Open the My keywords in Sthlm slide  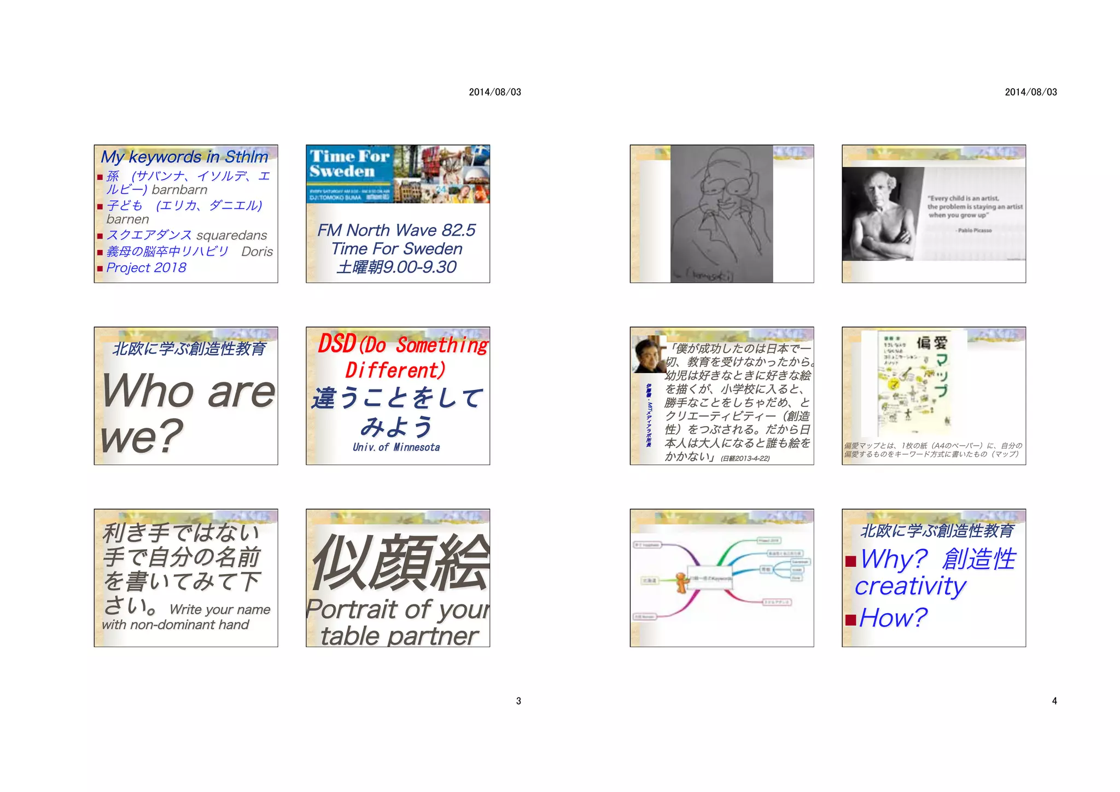pyautogui.click(x=185, y=214)
